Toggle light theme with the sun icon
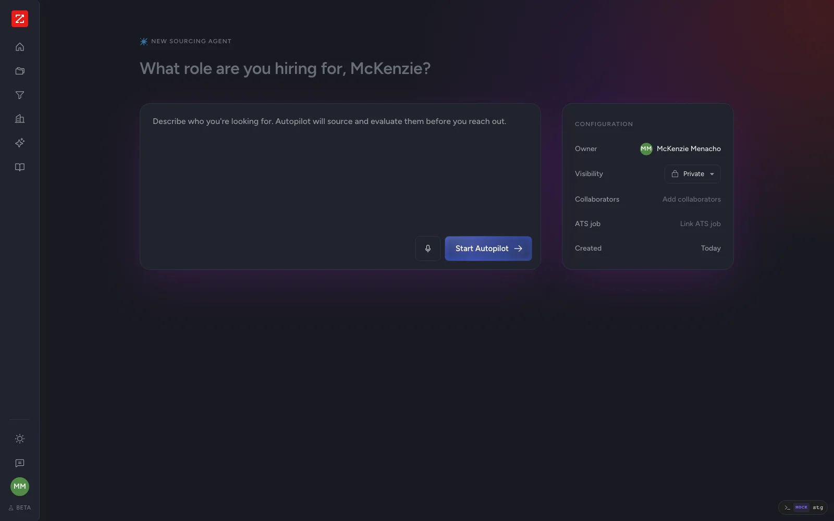The height and width of the screenshot is (521, 834). [x=20, y=439]
